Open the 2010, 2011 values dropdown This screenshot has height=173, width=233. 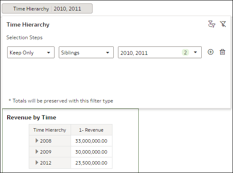(x=160, y=52)
